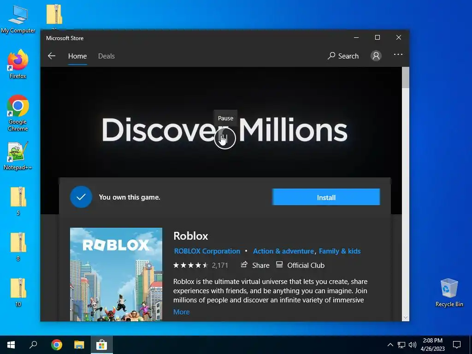Click the blue checkmark ownership badge
This screenshot has width=472, height=354.
tap(81, 197)
